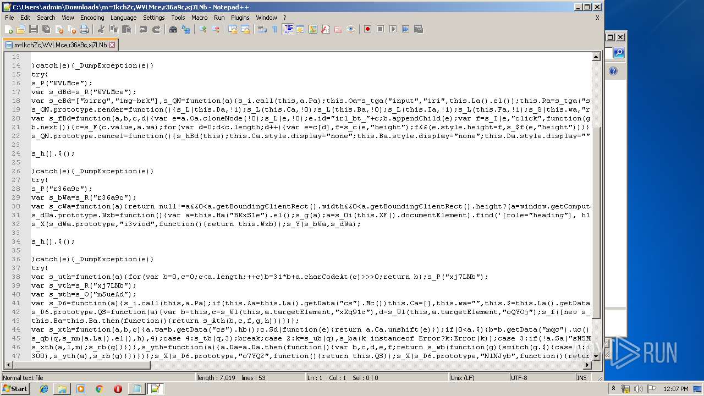Toggle the monitoring eye icon
Viewport: 704px width, 396px height.
350,29
